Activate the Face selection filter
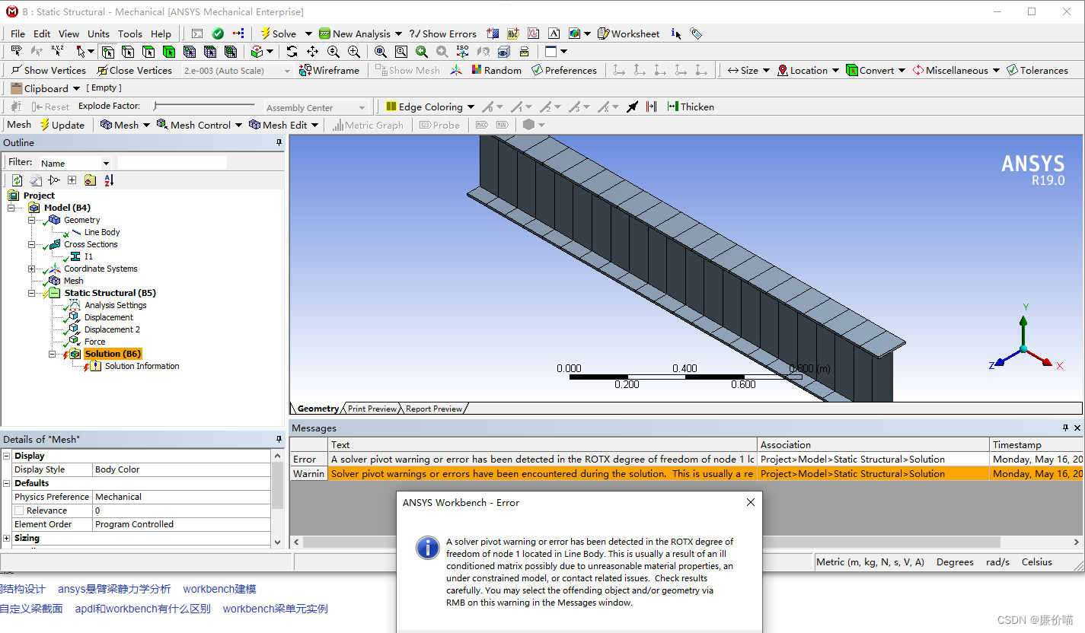 pyautogui.click(x=148, y=52)
